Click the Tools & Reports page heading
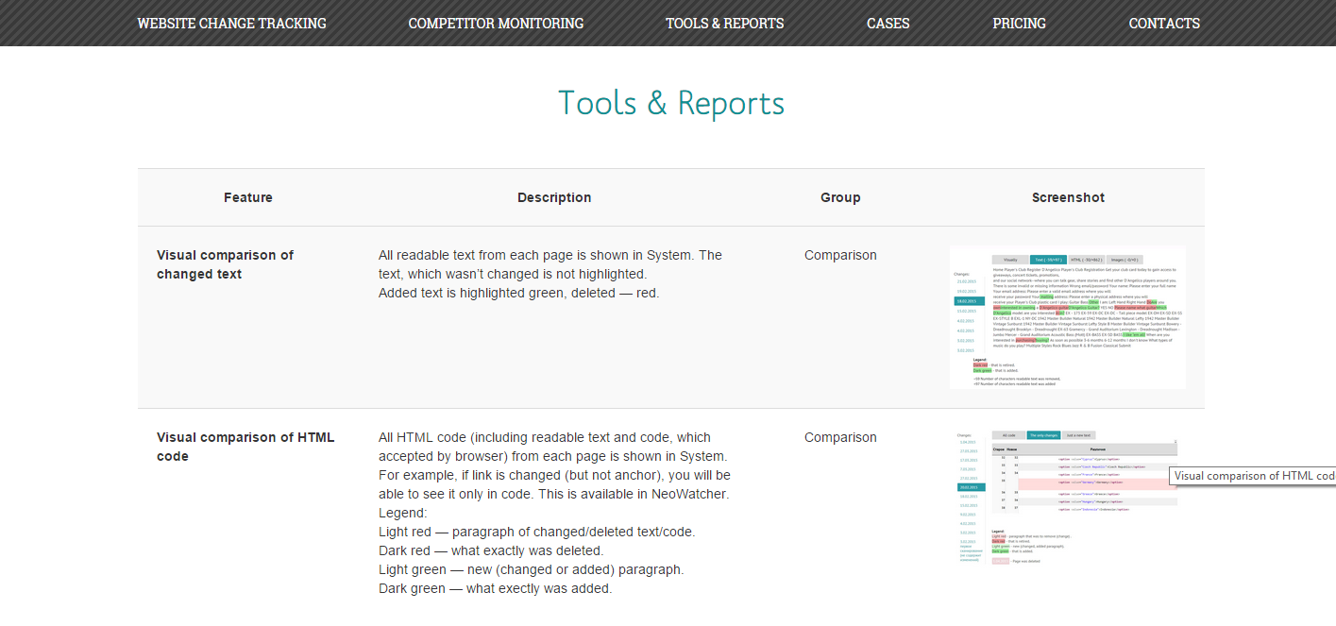Screen dimensions: 1336x626 [670, 103]
